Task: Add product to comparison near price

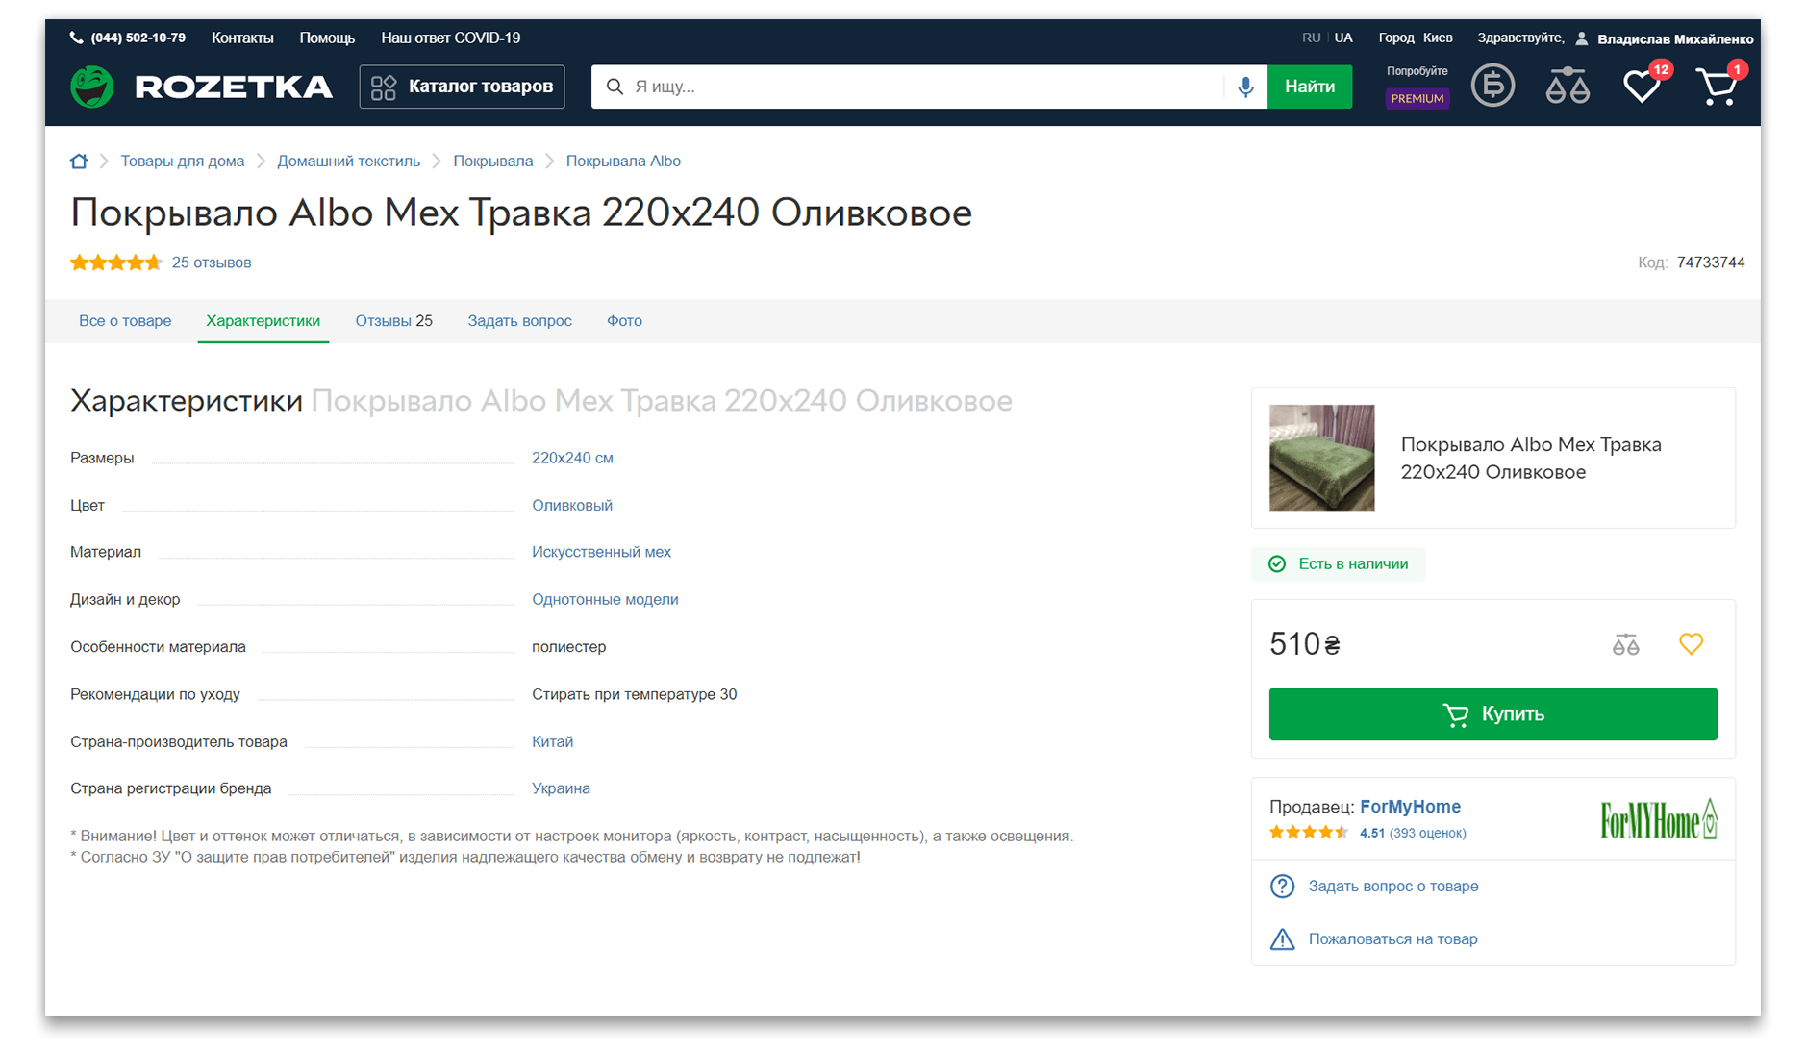Action: coord(1625,644)
